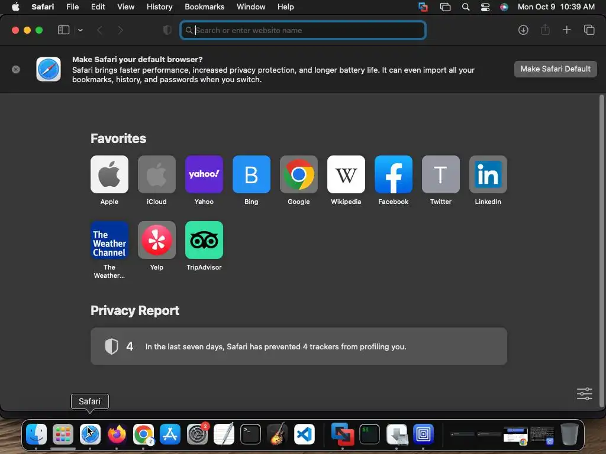Dismiss the default browser banner
606x454 pixels.
click(x=16, y=70)
